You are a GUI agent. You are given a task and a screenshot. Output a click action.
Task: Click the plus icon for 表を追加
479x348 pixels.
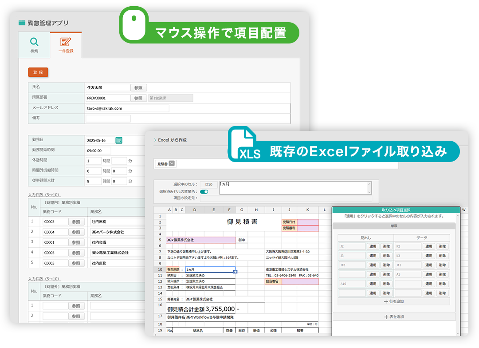386,317
